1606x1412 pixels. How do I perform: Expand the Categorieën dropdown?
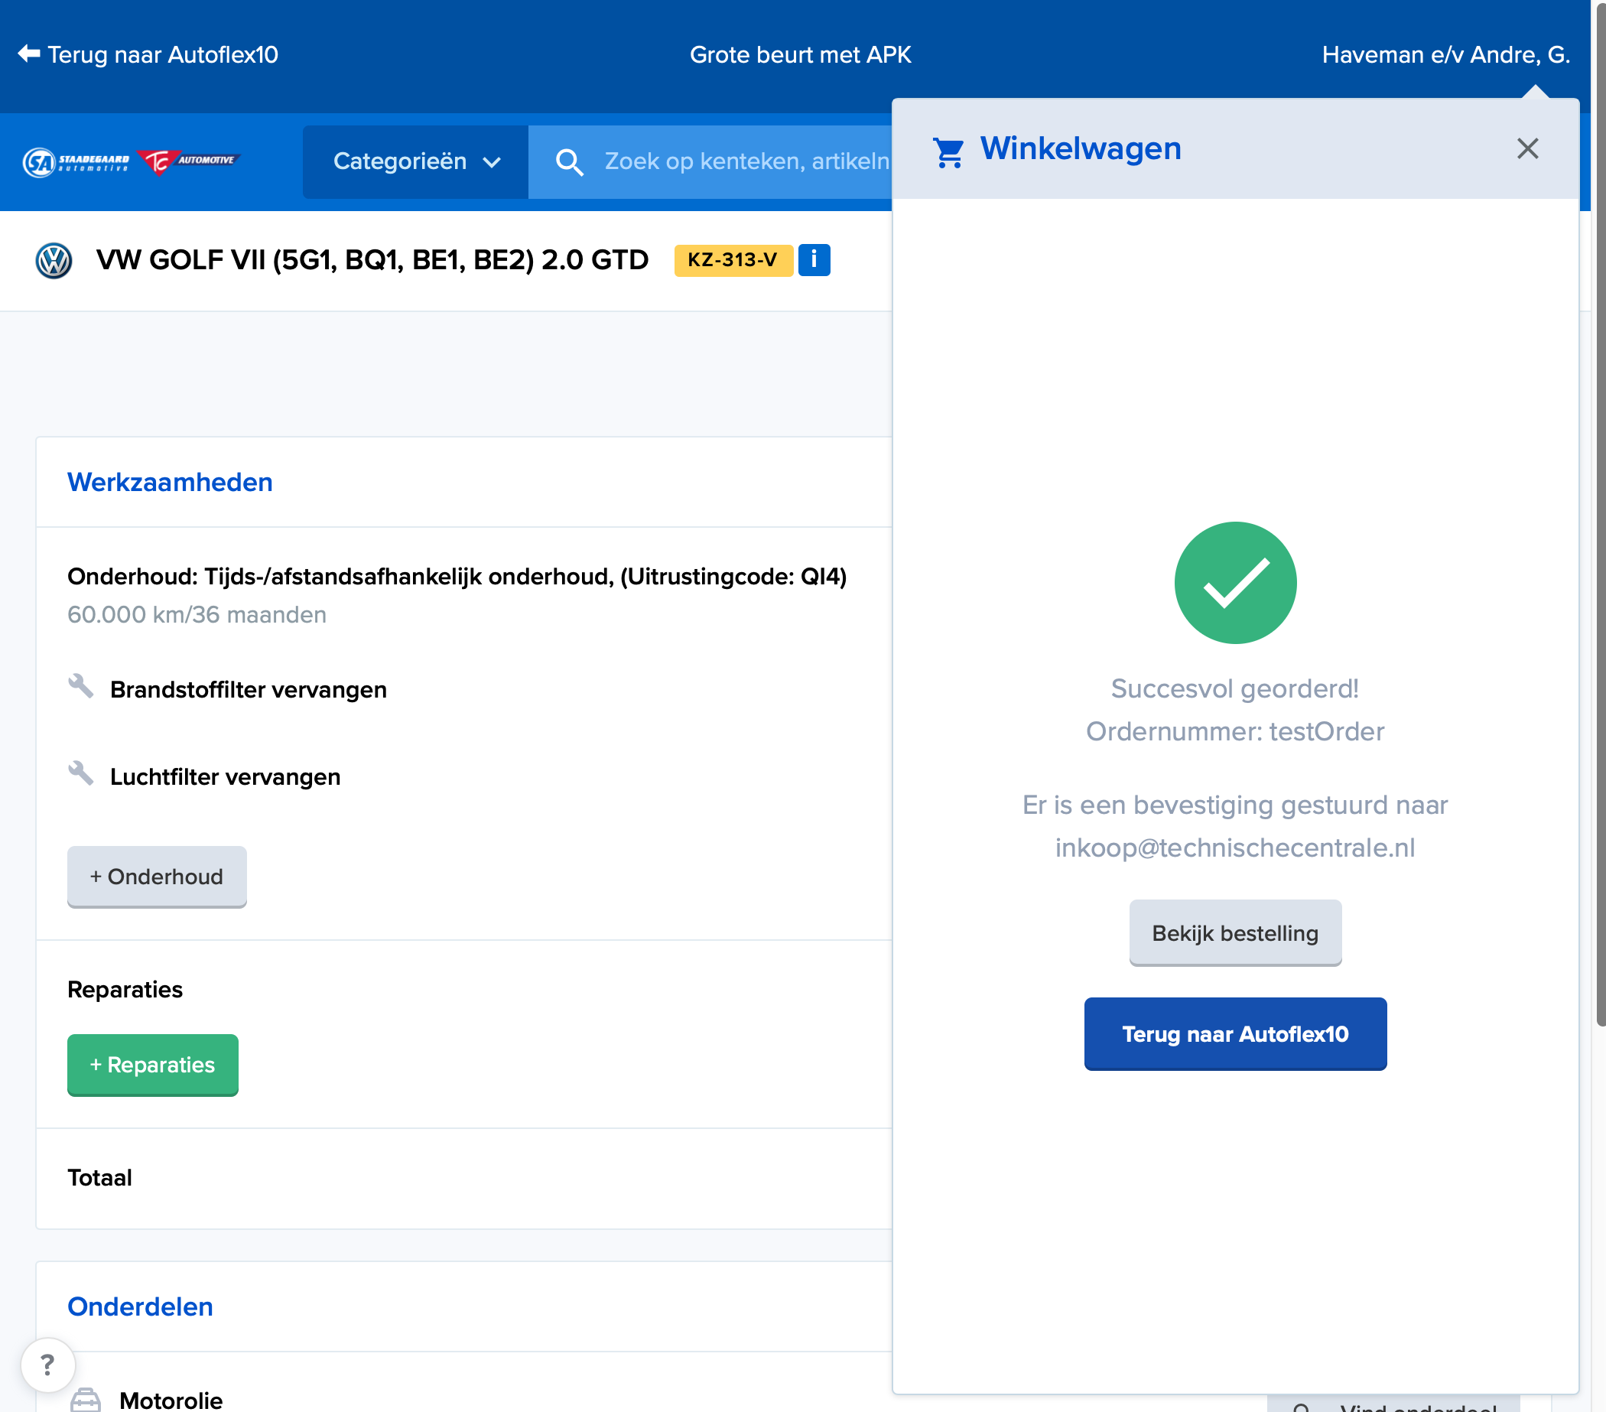tap(415, 162)
